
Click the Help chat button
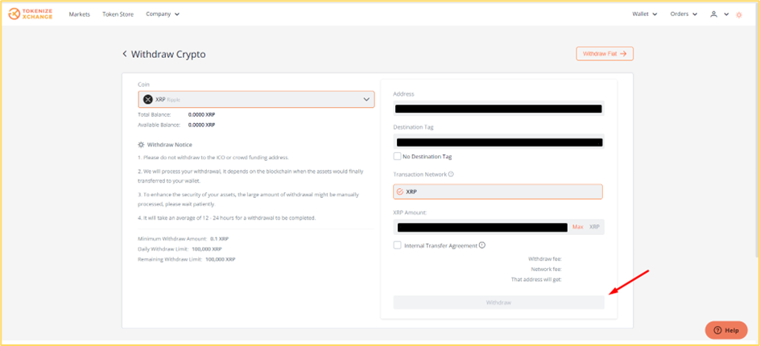tap(726, 330)
